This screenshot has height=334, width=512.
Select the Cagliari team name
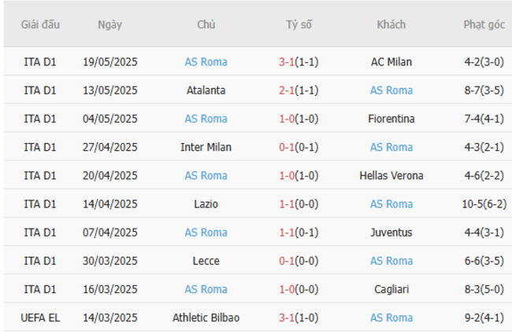[391, 289]
